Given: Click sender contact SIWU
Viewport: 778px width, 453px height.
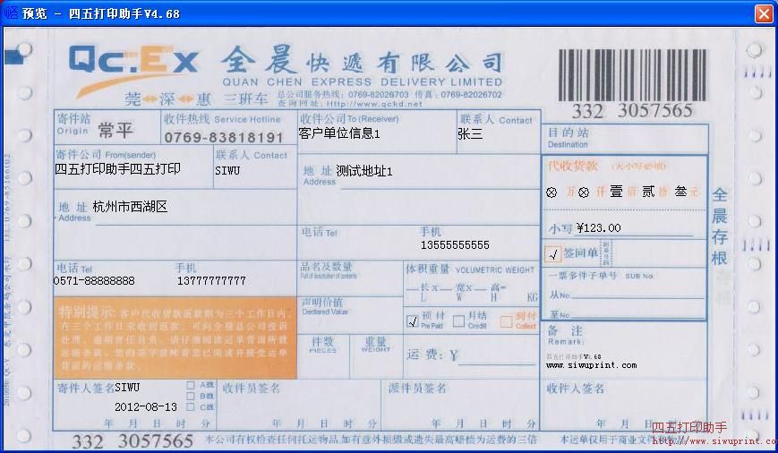Looking at the screenshot, I should pos(227,170).
